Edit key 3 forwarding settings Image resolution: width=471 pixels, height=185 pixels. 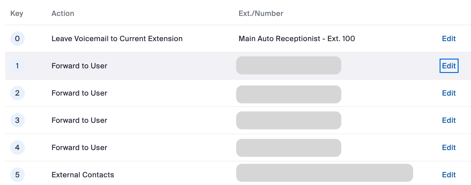pyautogui.click(x=449, y=120)
